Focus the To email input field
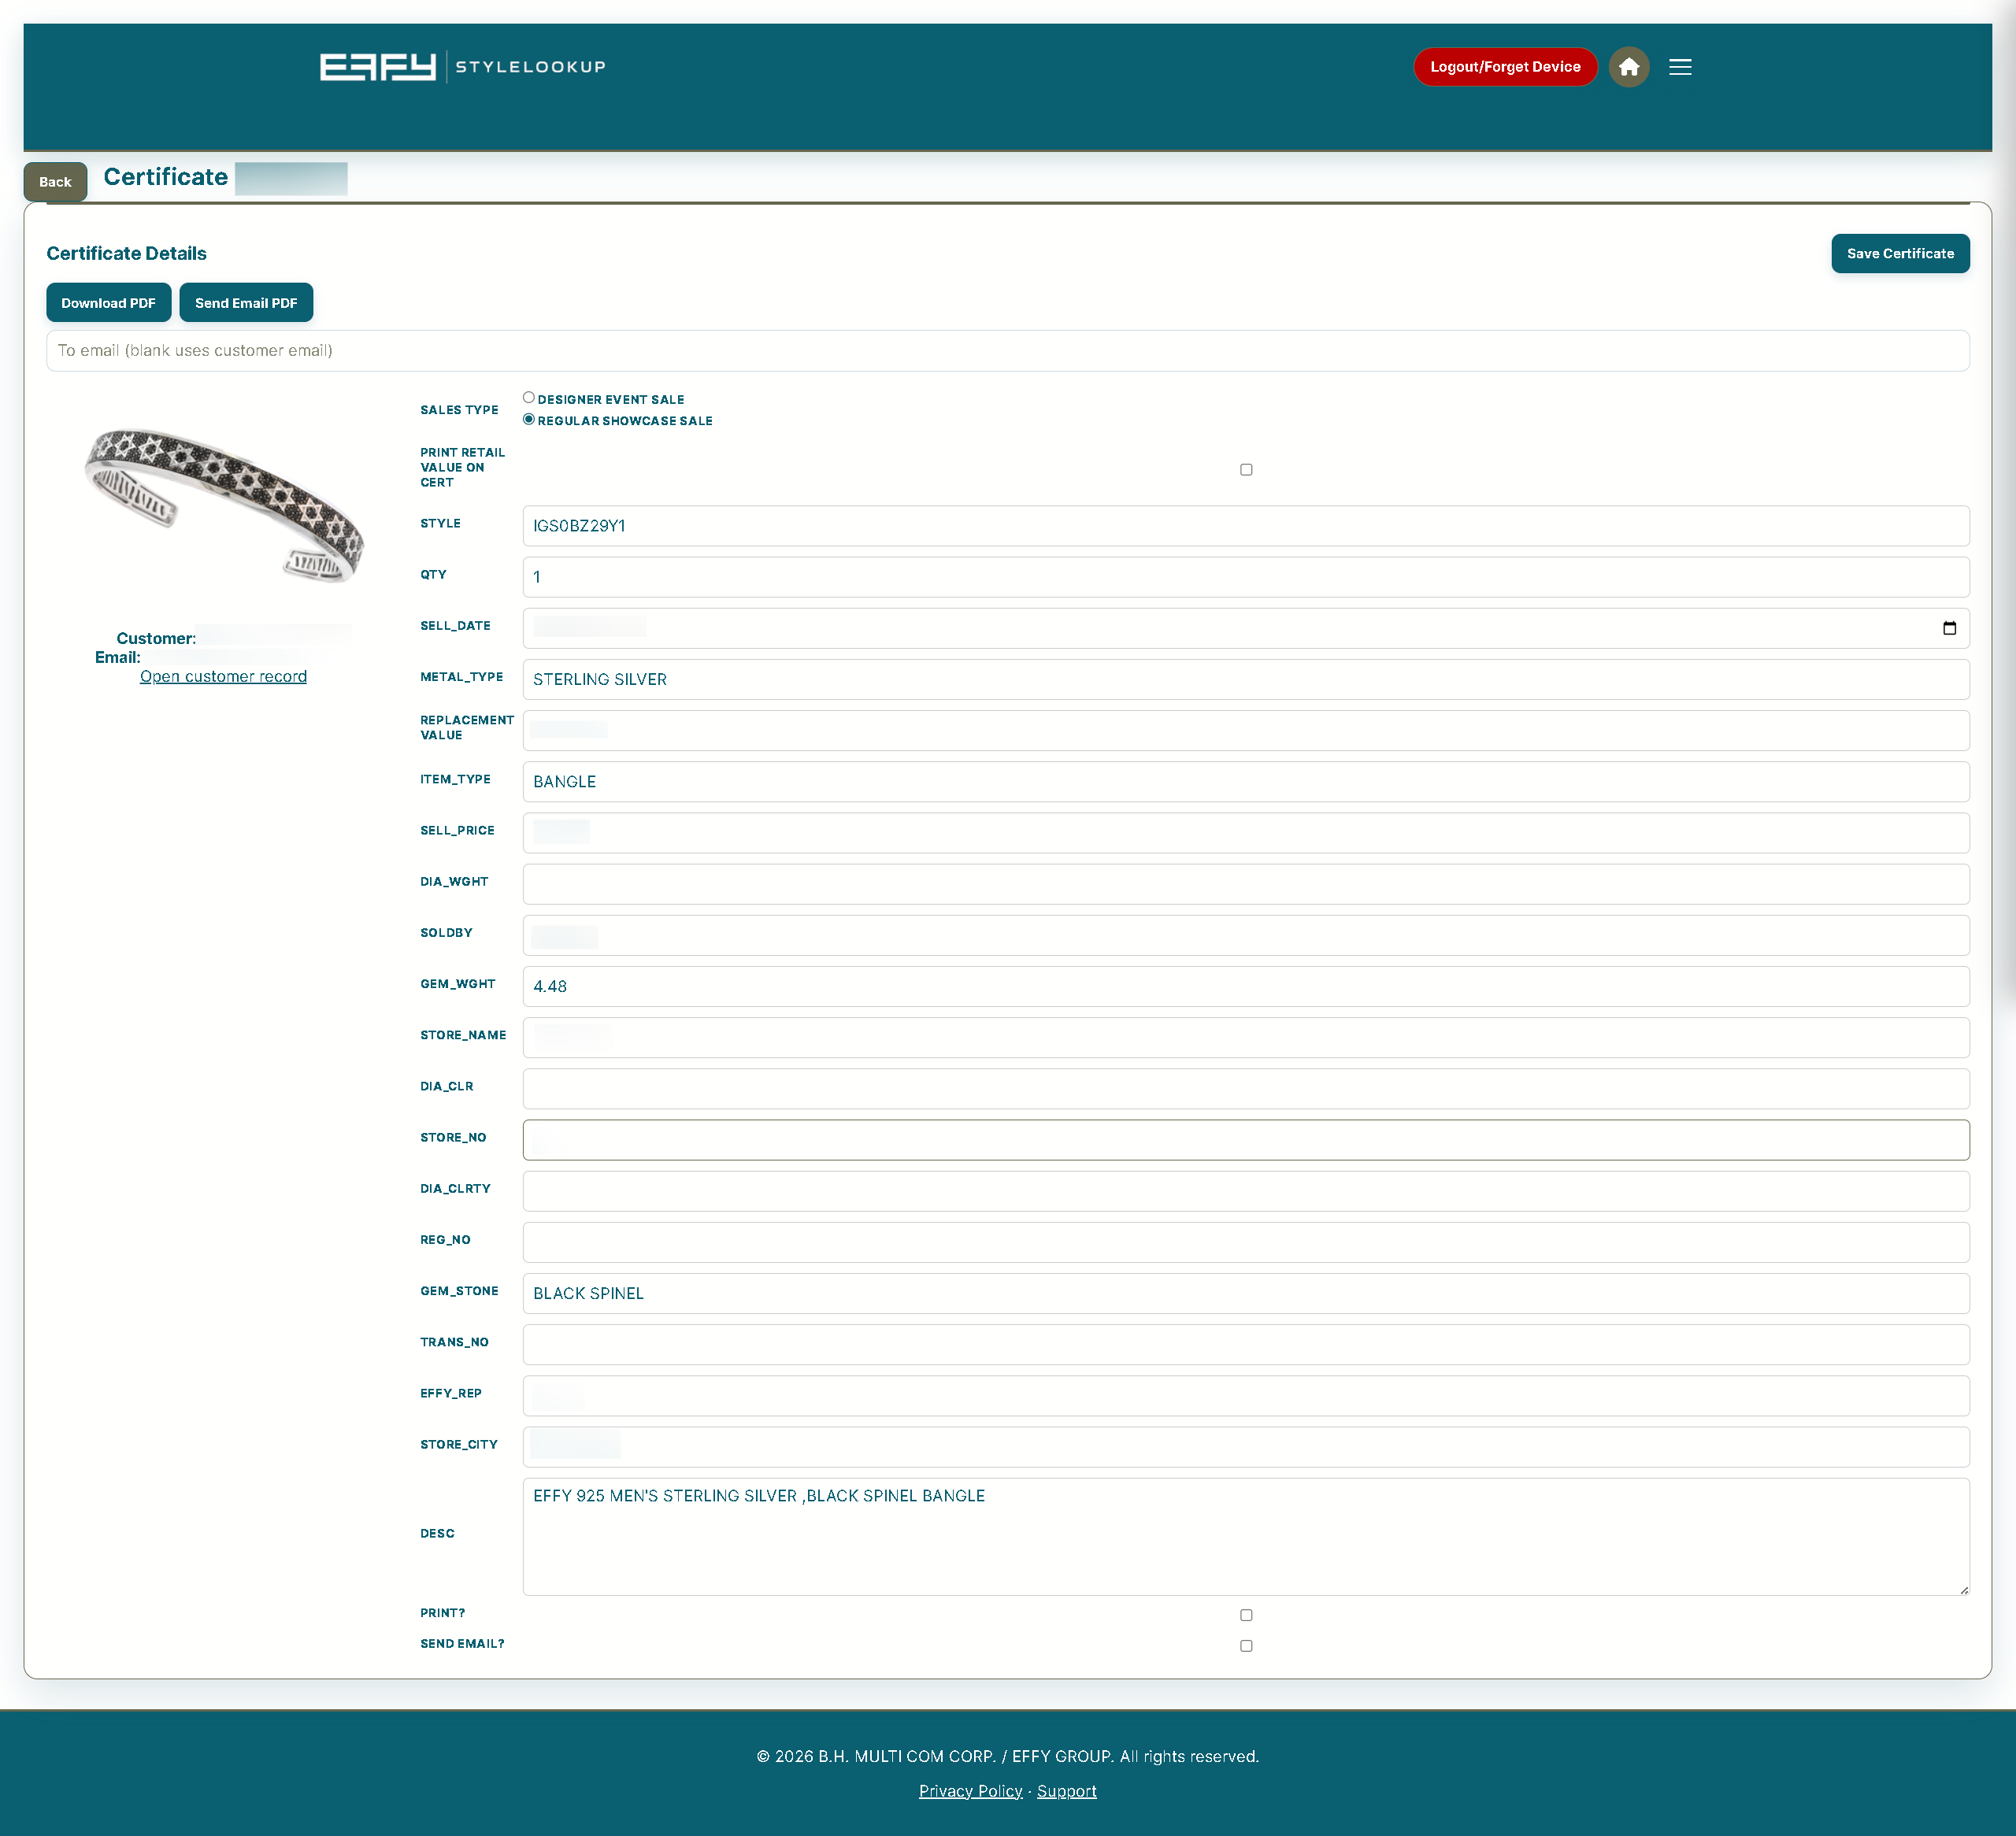 coord(1008,351)
